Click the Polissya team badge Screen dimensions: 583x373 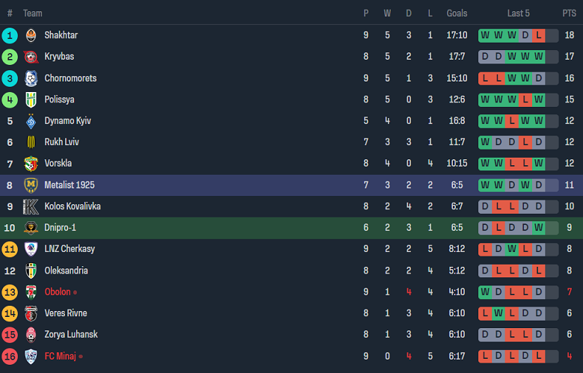[x=31, y=99]
